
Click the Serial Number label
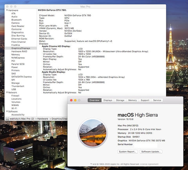click(x=125, y=144)
